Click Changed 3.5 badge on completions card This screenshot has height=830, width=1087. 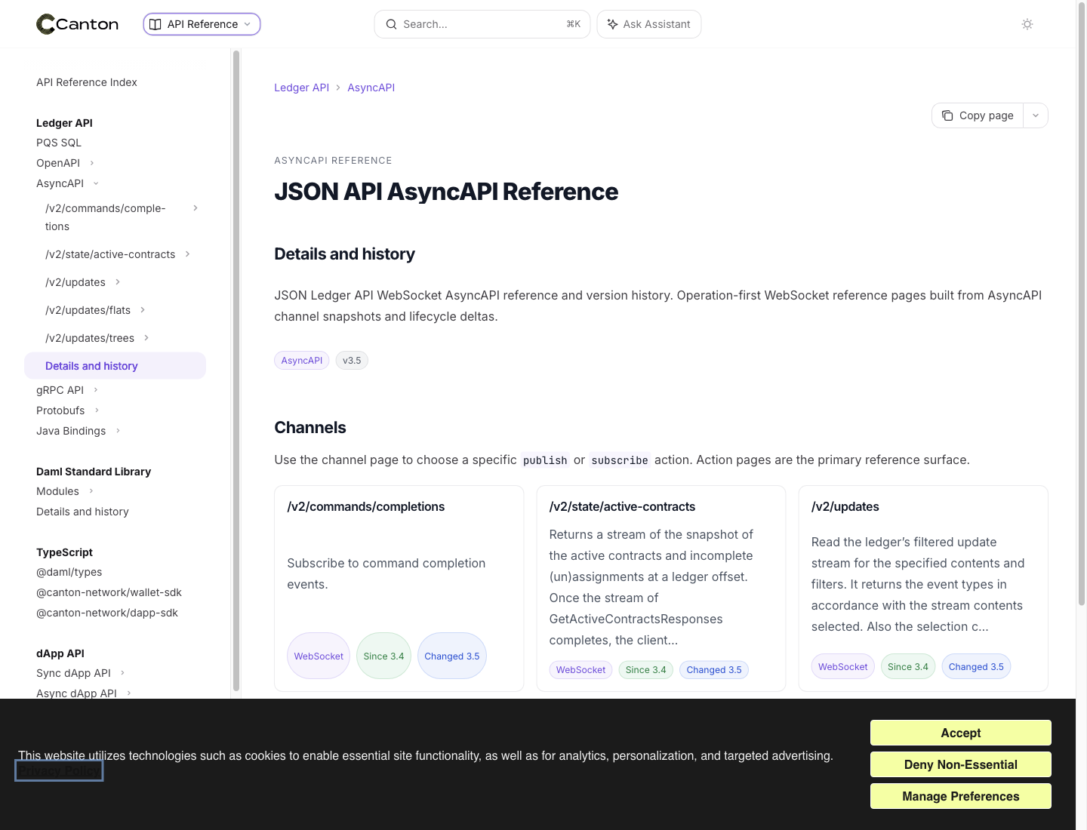pyautogui.click(x=452, y=656)
